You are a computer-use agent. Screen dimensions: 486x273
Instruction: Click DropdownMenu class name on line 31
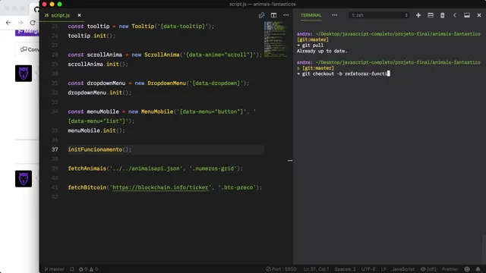pos(166,83)
